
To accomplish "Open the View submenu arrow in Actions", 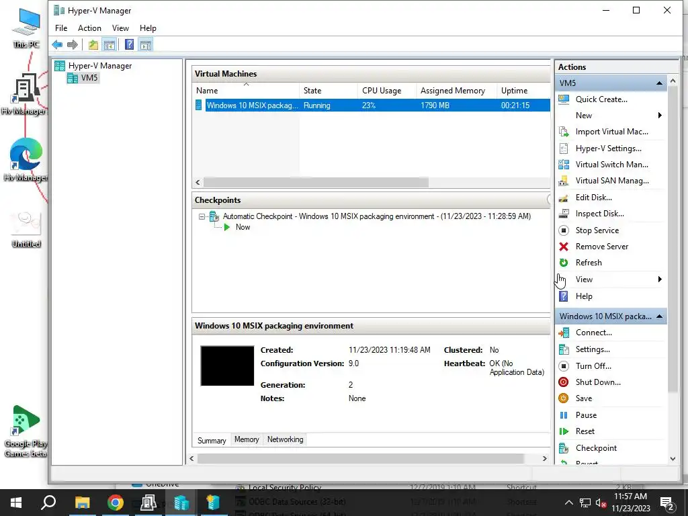I will (660, 279).
